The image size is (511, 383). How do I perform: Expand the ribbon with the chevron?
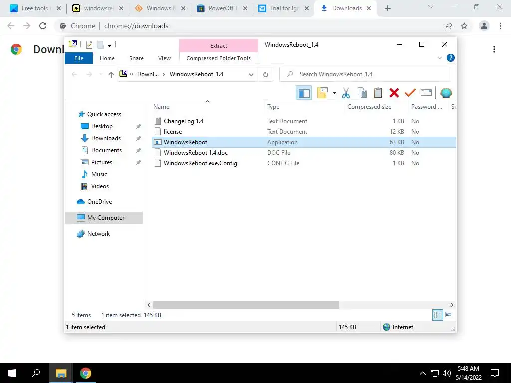tap(439, 58)
